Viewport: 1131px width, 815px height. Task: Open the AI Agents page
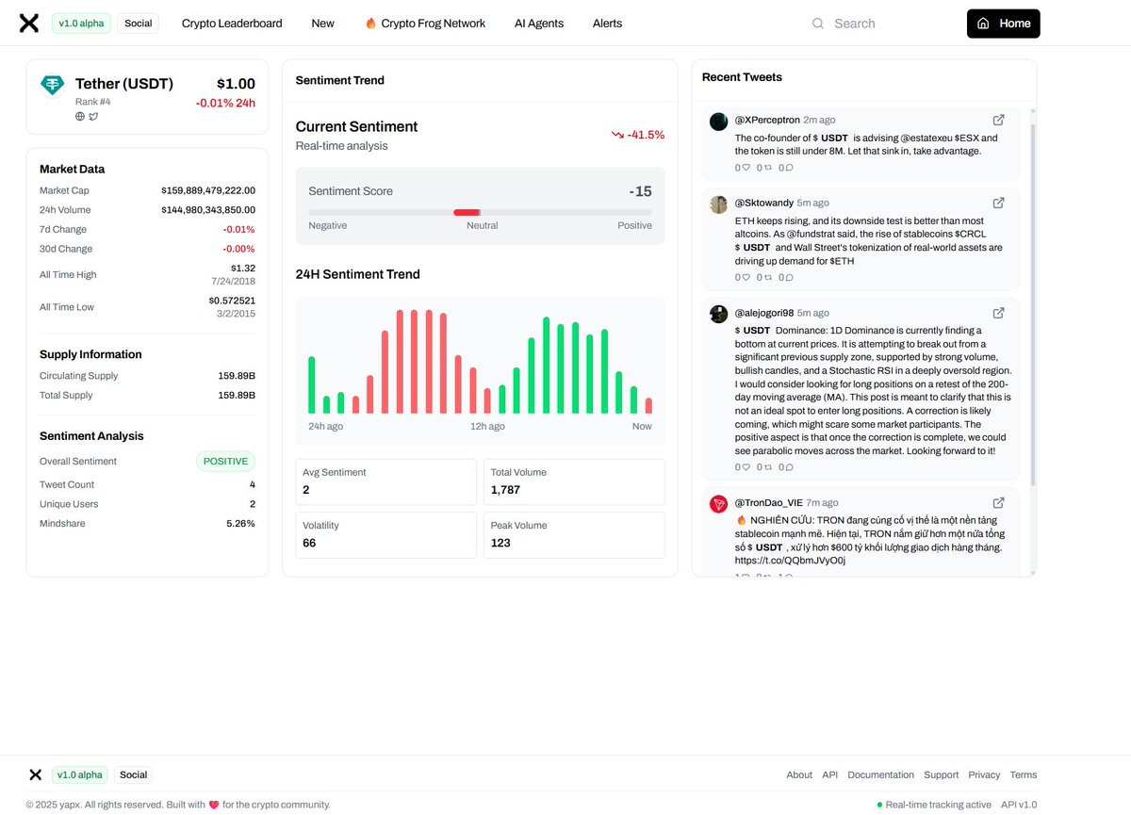tap(539, 24)
